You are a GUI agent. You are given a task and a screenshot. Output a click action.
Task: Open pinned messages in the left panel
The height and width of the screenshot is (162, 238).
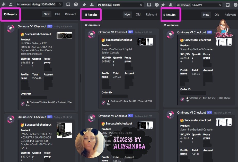3,4
